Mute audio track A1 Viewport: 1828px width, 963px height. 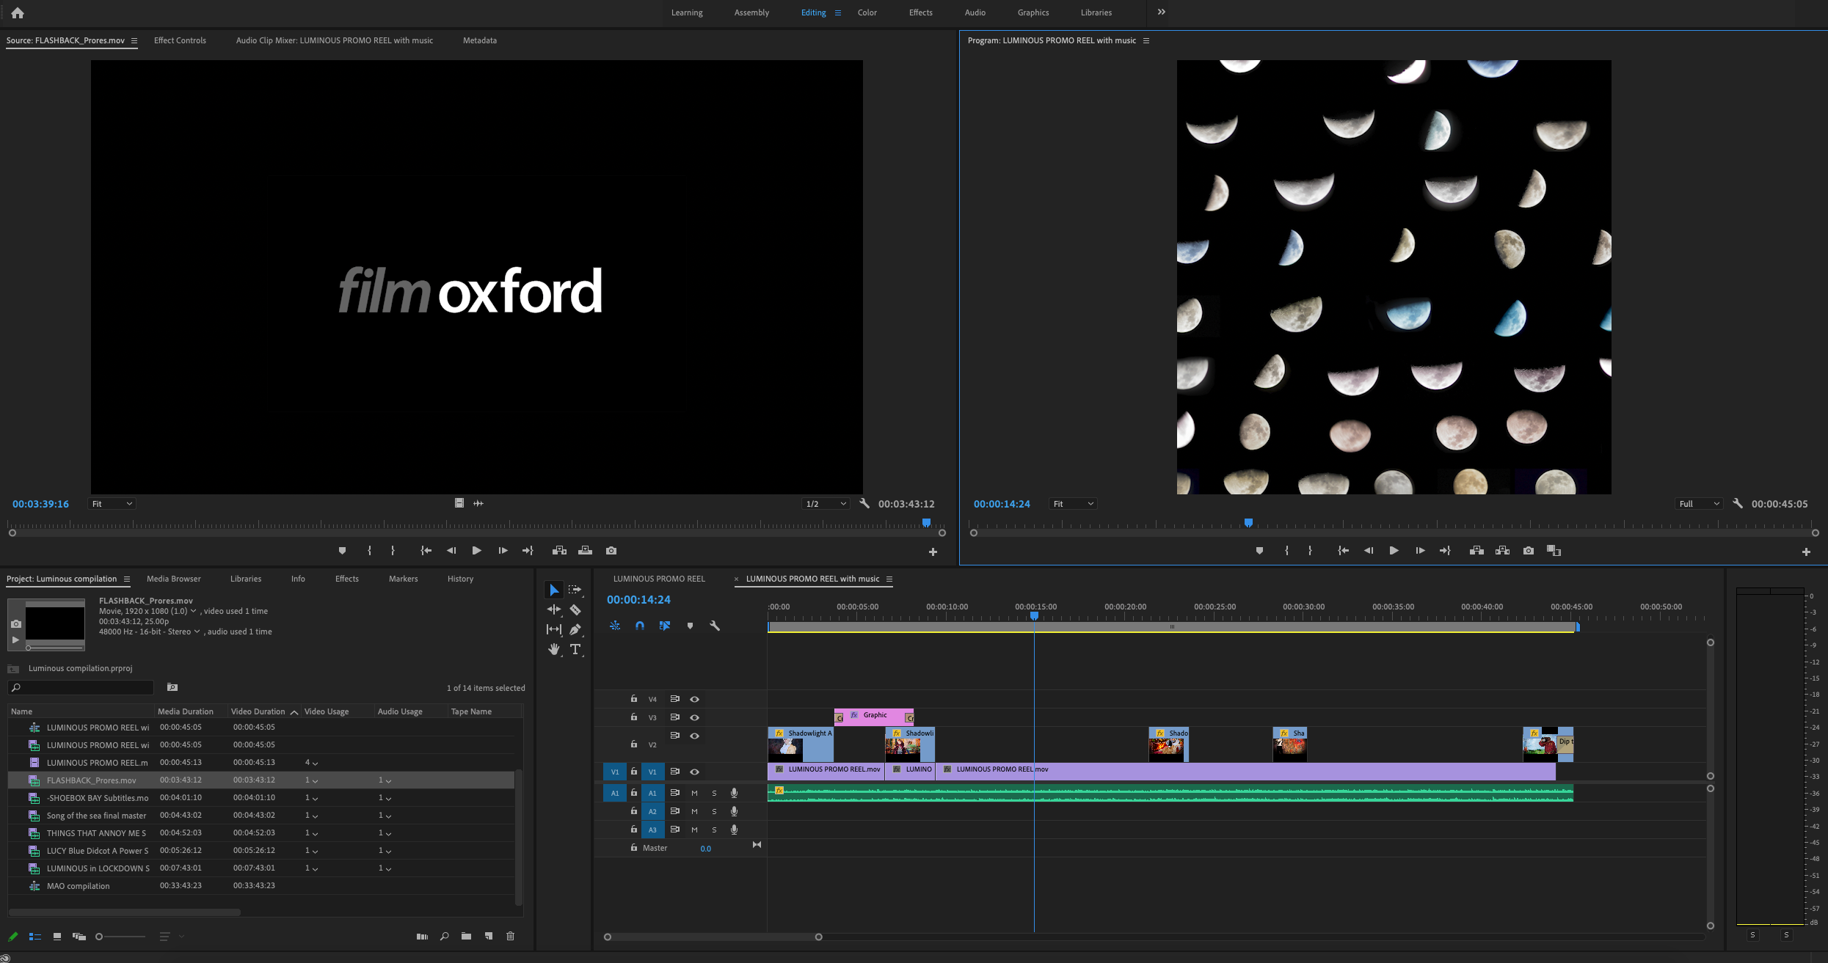click(694, 793)
